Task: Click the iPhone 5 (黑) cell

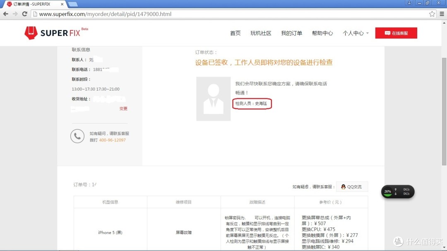Action: 110,232
